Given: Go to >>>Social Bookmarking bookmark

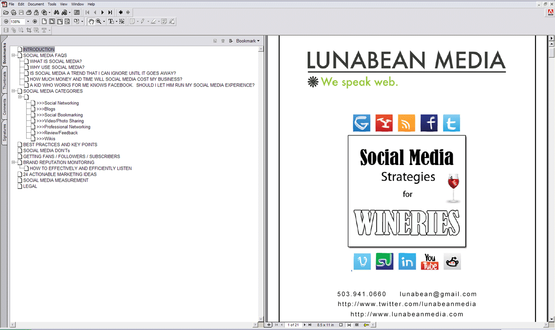Looking at the screenshot, I should click(60, 115).
